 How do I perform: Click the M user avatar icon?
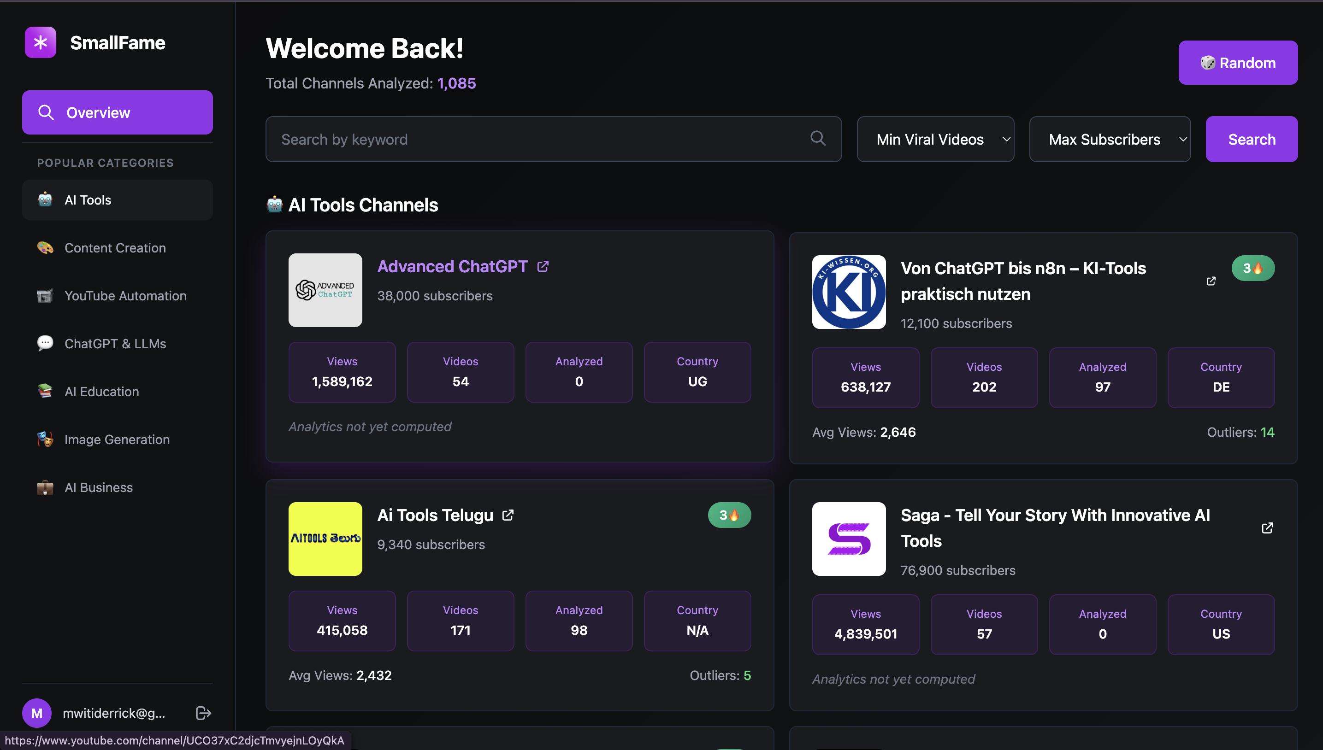36,713
